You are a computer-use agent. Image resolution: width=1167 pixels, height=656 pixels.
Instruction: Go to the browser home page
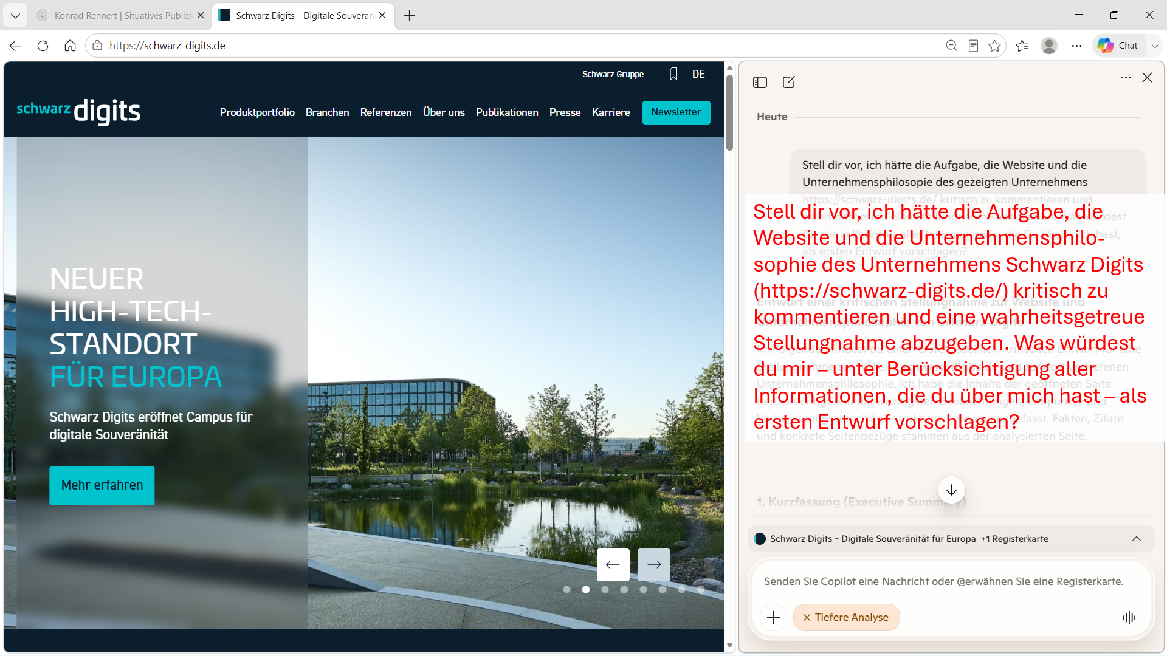[x=70, y=46]
